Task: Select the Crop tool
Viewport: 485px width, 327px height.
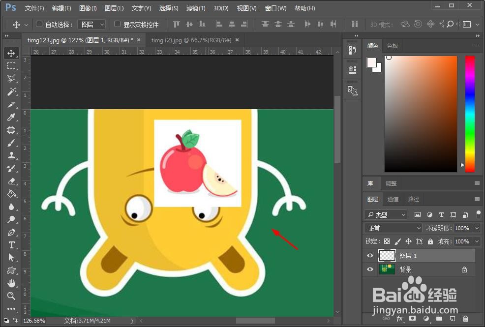Action: click(11, 104)
